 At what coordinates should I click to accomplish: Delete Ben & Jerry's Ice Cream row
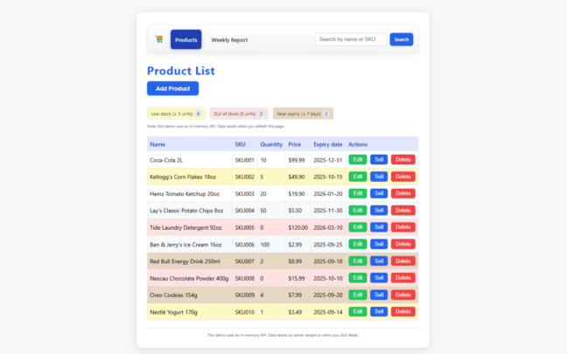point(402,244)
